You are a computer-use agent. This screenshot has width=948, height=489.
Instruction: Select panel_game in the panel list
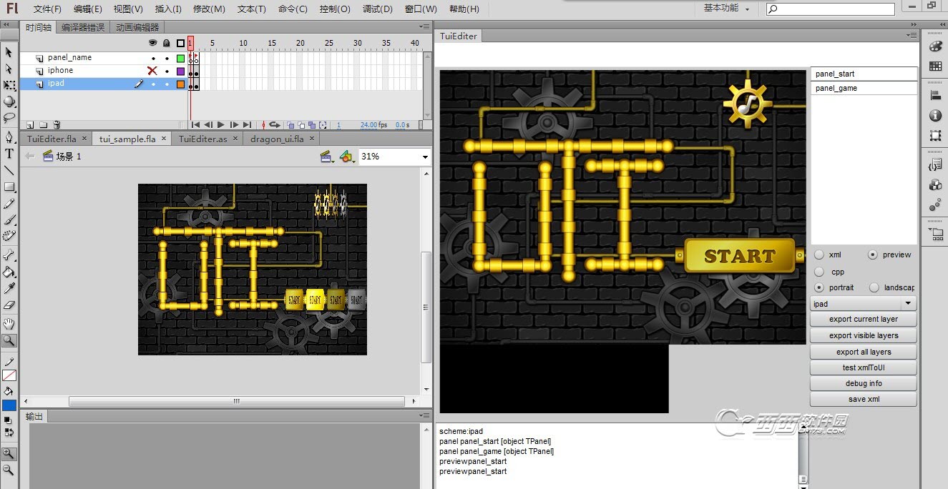coord(864,88)
